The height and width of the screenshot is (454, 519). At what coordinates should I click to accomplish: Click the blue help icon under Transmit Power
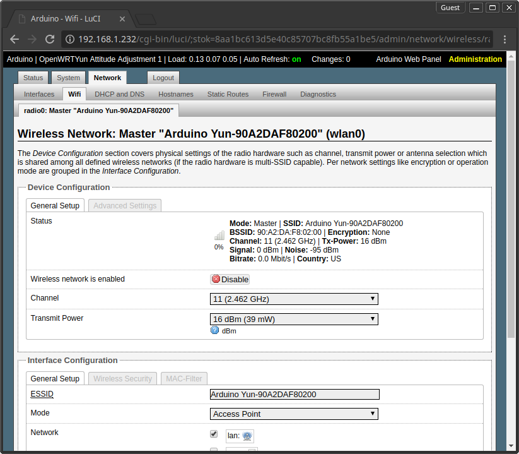point(214,330)
